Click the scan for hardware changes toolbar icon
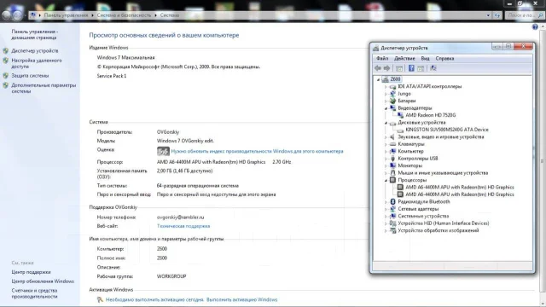This screenshot has width=546, height=307. pos(433,68)
